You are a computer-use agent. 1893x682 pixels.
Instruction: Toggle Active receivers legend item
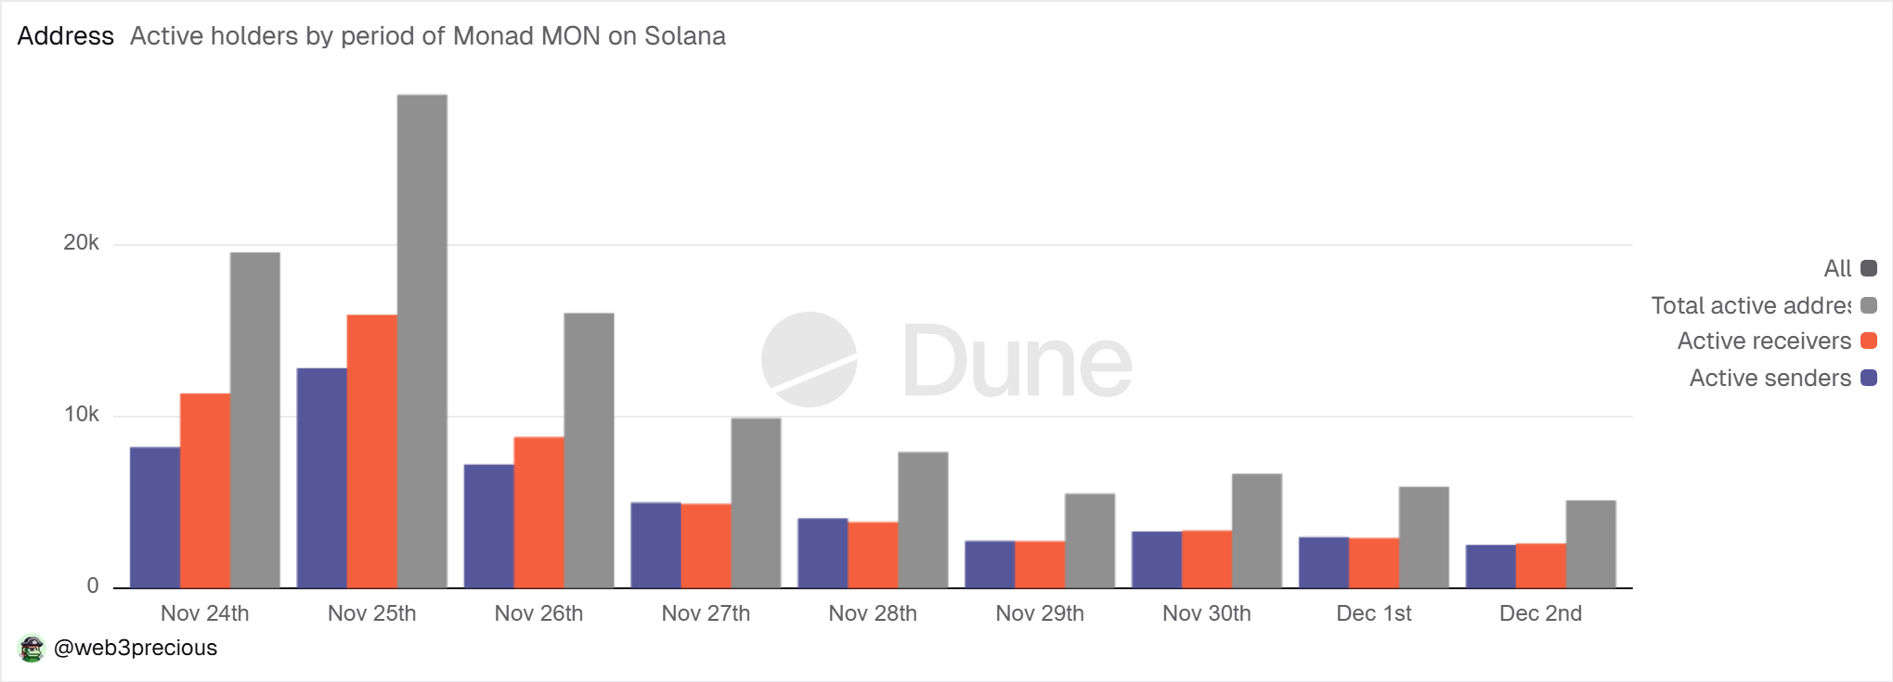[1764, 341]
